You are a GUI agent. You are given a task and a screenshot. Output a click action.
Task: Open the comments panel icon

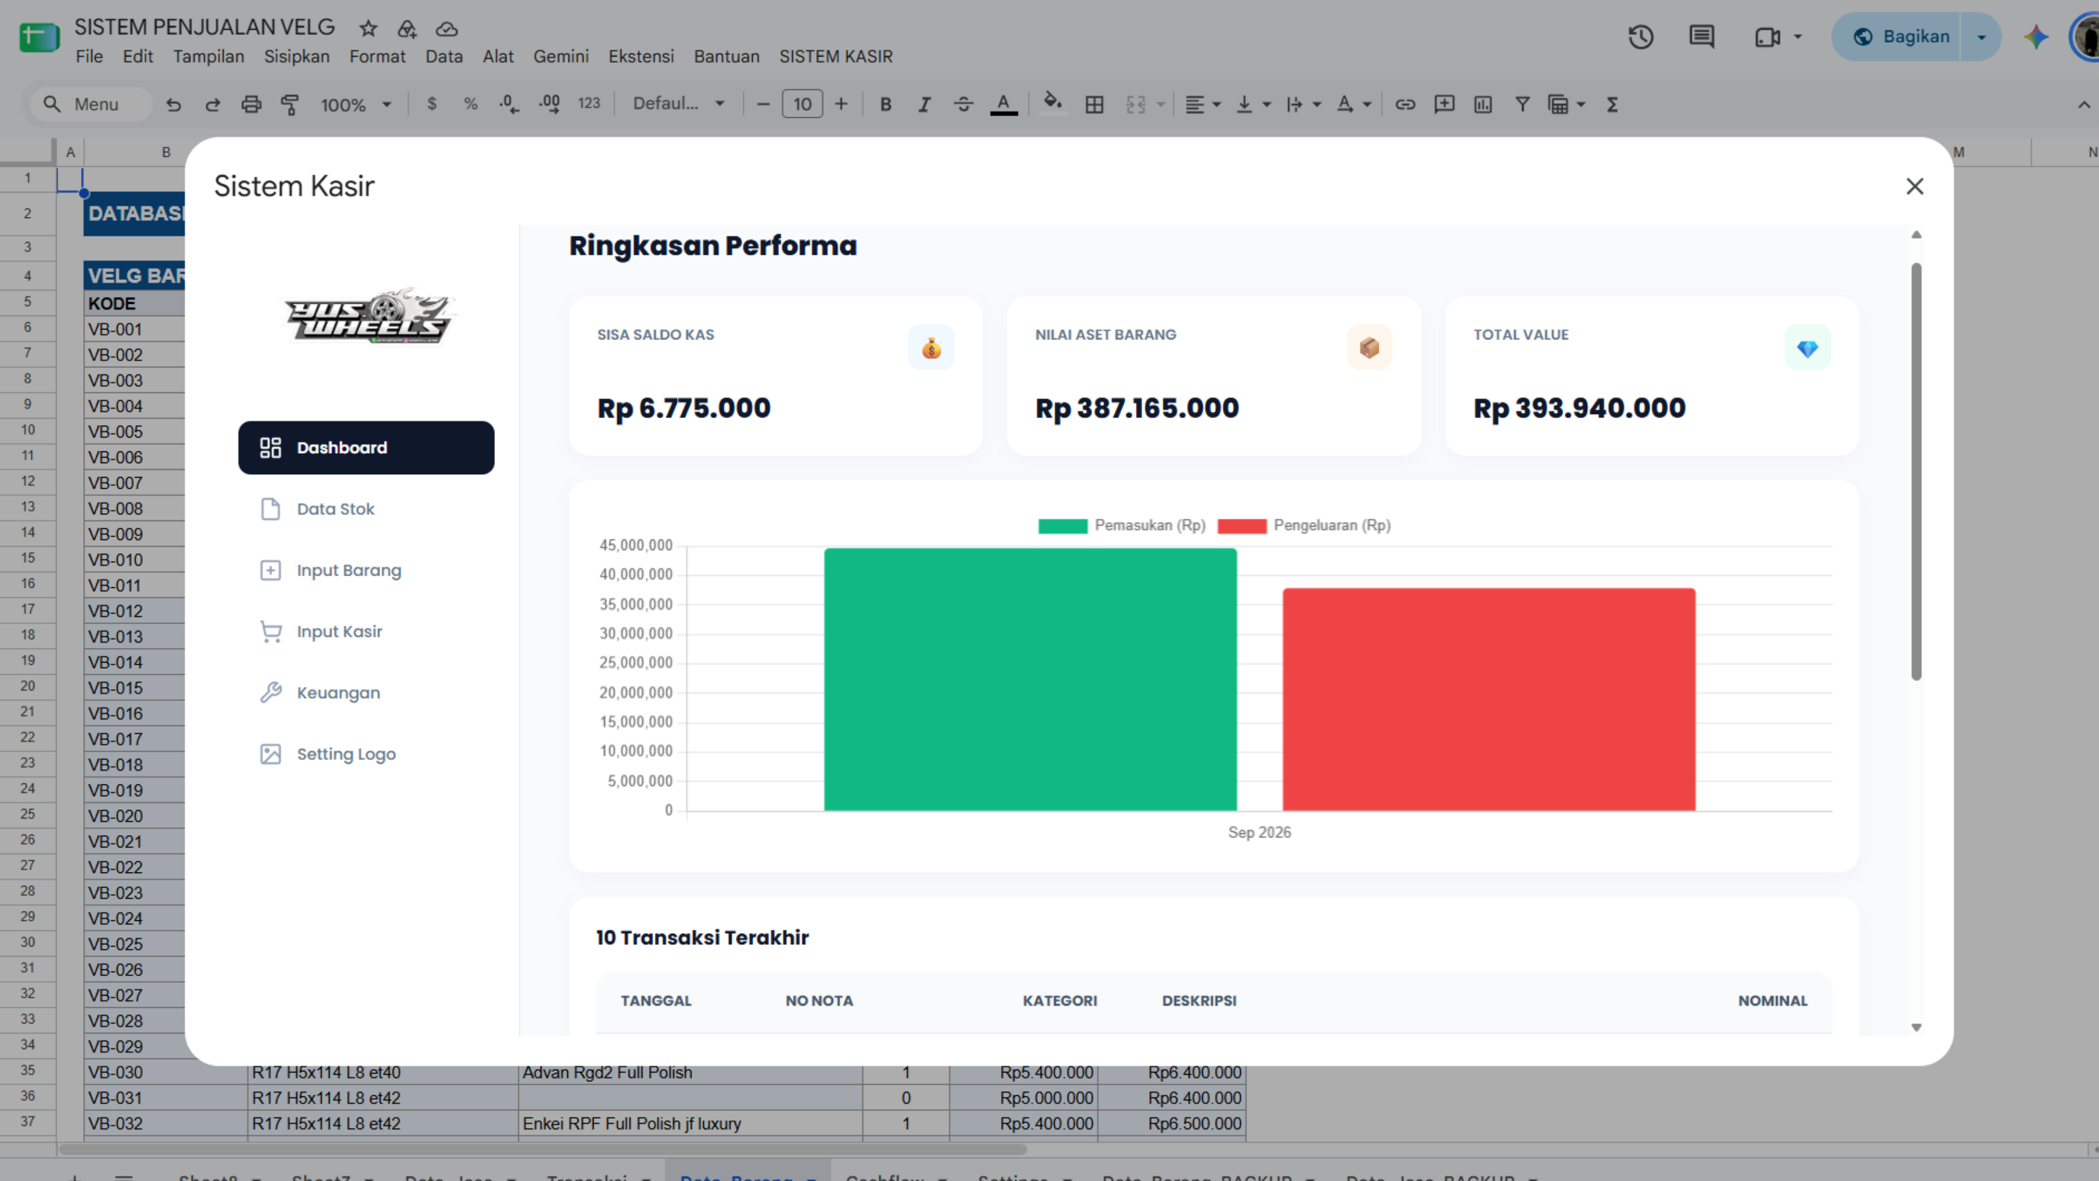click(1701, 37)
